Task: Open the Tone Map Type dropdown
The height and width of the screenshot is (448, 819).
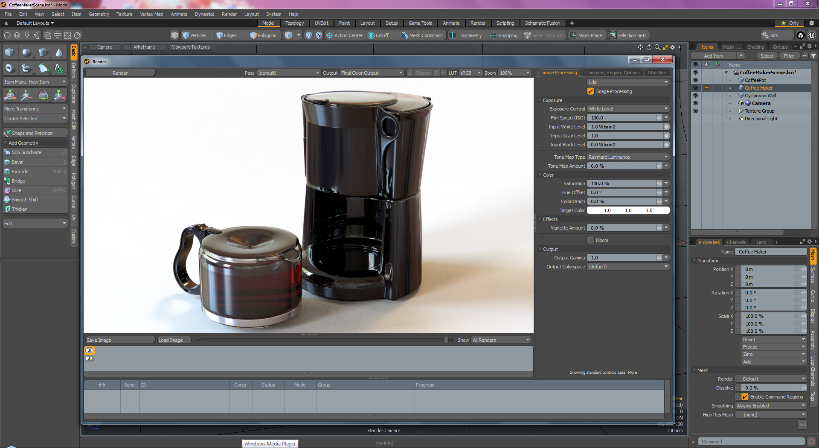Action: tap(628, 157)
